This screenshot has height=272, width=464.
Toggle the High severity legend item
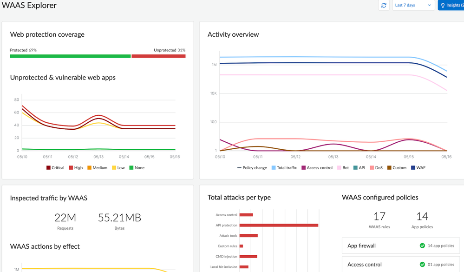[75, 168]
